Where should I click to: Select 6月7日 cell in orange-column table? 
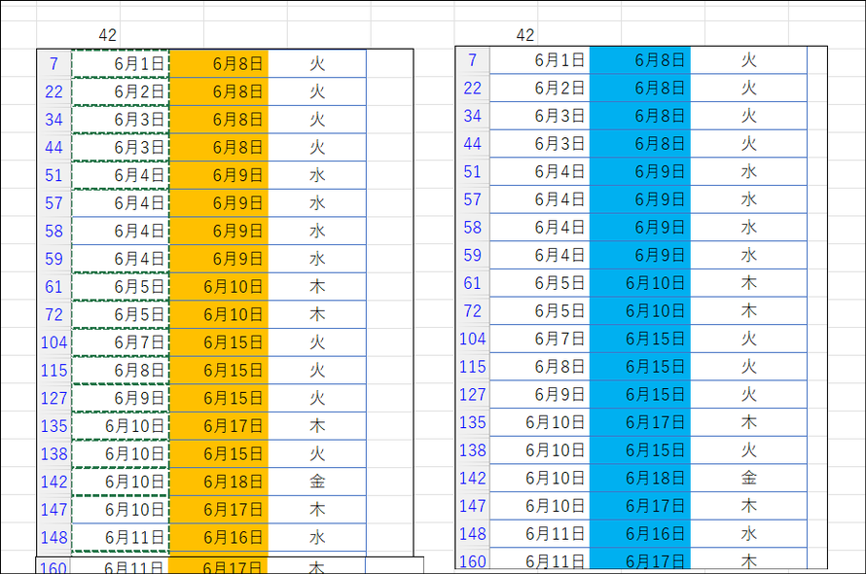pos(121,342)
